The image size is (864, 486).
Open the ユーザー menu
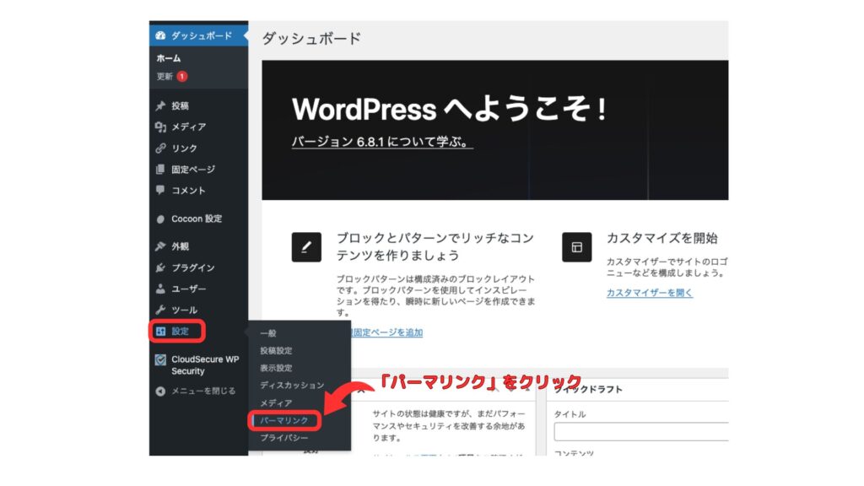coord(189,289)
